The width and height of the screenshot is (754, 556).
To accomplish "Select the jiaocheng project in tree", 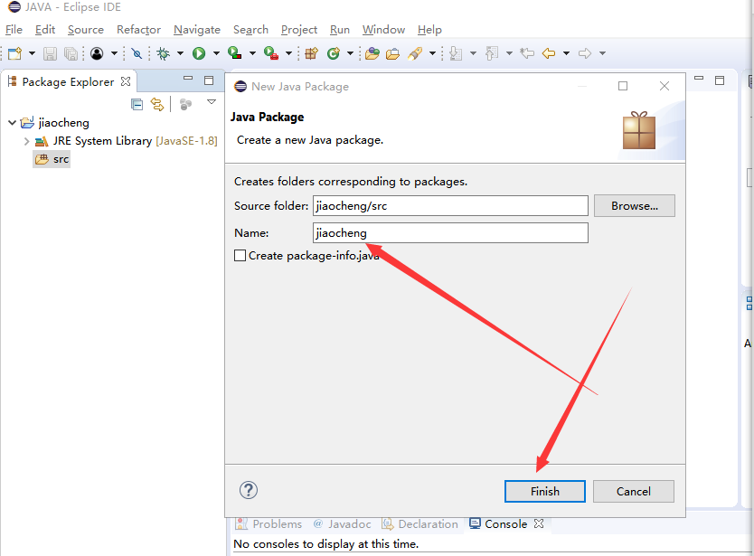I will (55, 123).
